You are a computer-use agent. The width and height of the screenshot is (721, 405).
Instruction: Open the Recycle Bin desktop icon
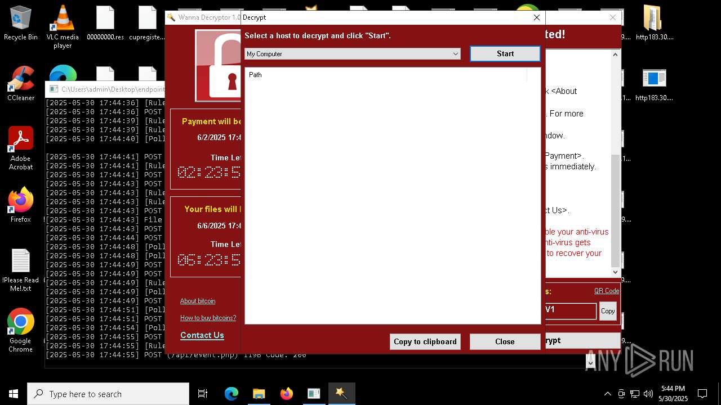tap(21, 24)
